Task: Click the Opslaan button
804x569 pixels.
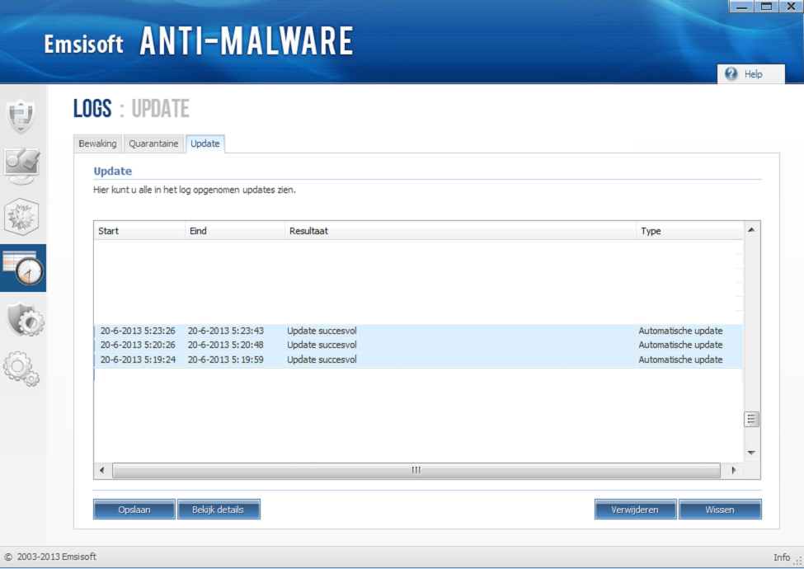Action: tap(134, 510)
